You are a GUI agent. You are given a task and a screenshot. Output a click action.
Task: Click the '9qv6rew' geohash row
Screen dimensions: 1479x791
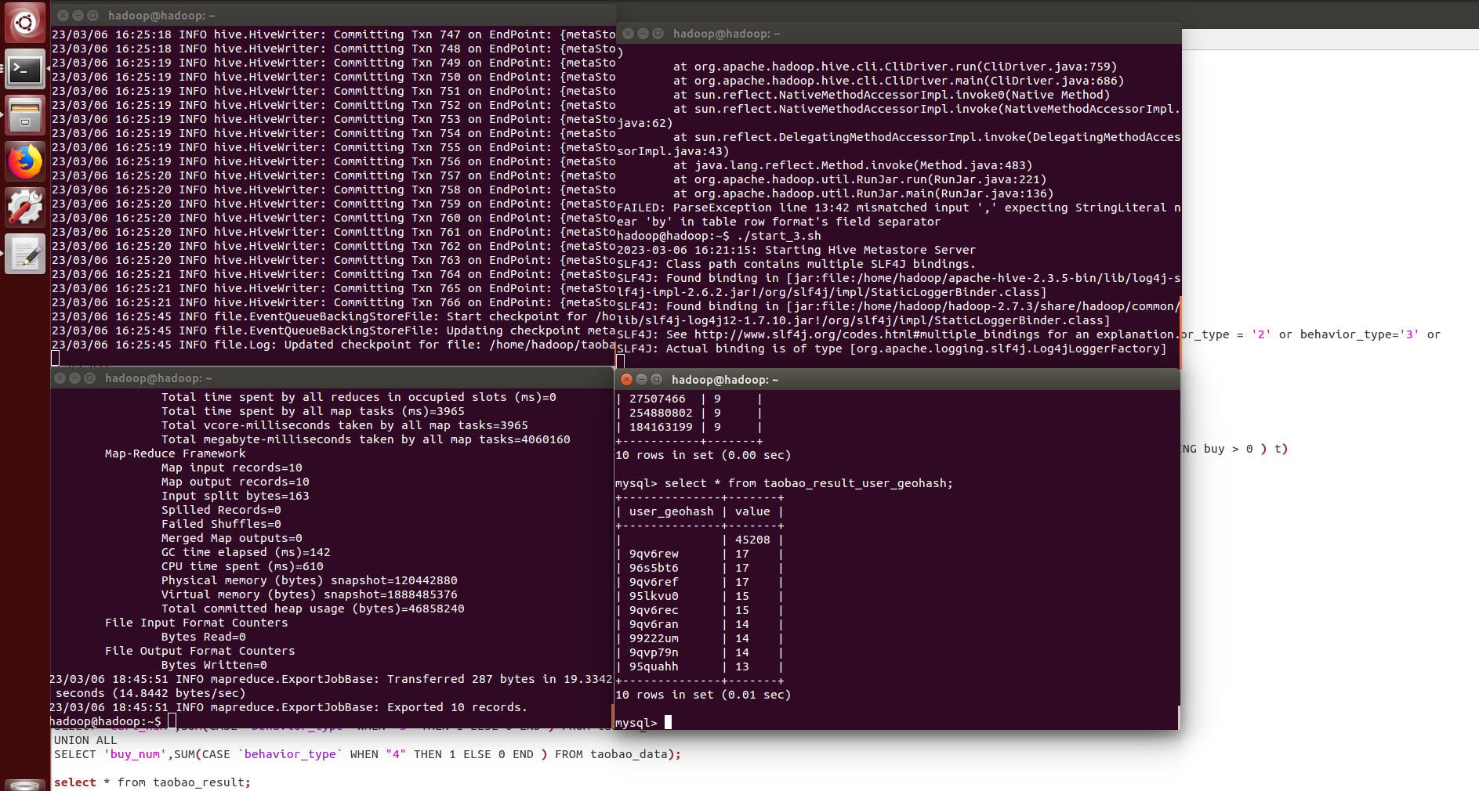point(699,554)
